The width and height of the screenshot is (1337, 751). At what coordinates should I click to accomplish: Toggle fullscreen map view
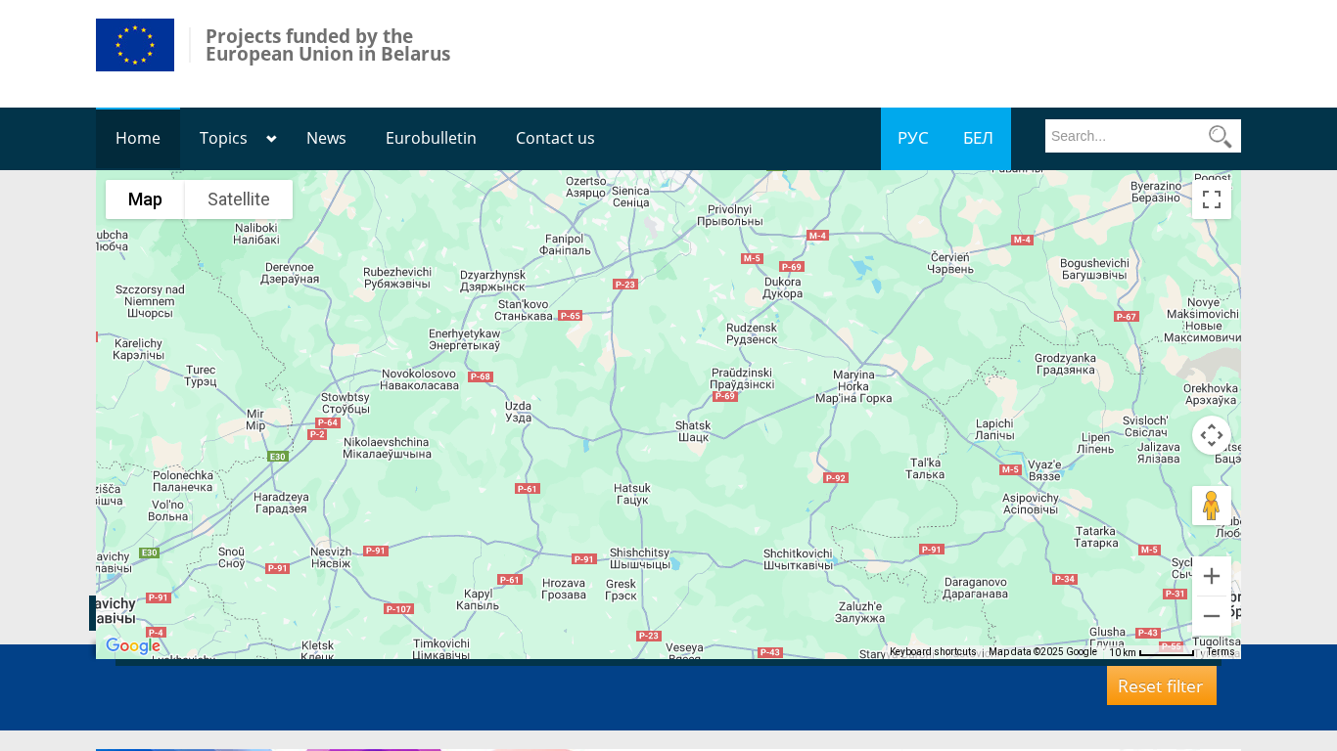[x=1212, y=199]
